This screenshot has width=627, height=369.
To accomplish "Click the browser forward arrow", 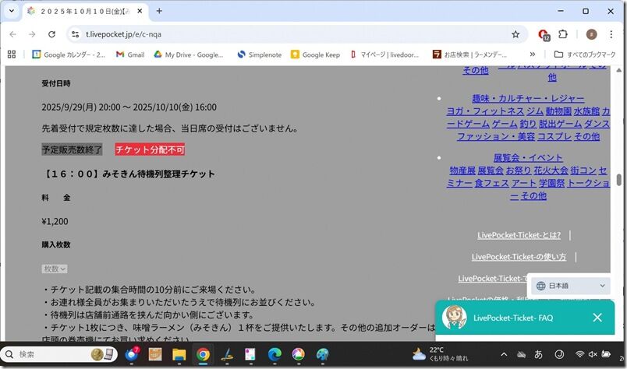I will 33,34.
